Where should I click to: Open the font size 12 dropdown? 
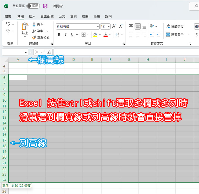click(x=109, y=26)
